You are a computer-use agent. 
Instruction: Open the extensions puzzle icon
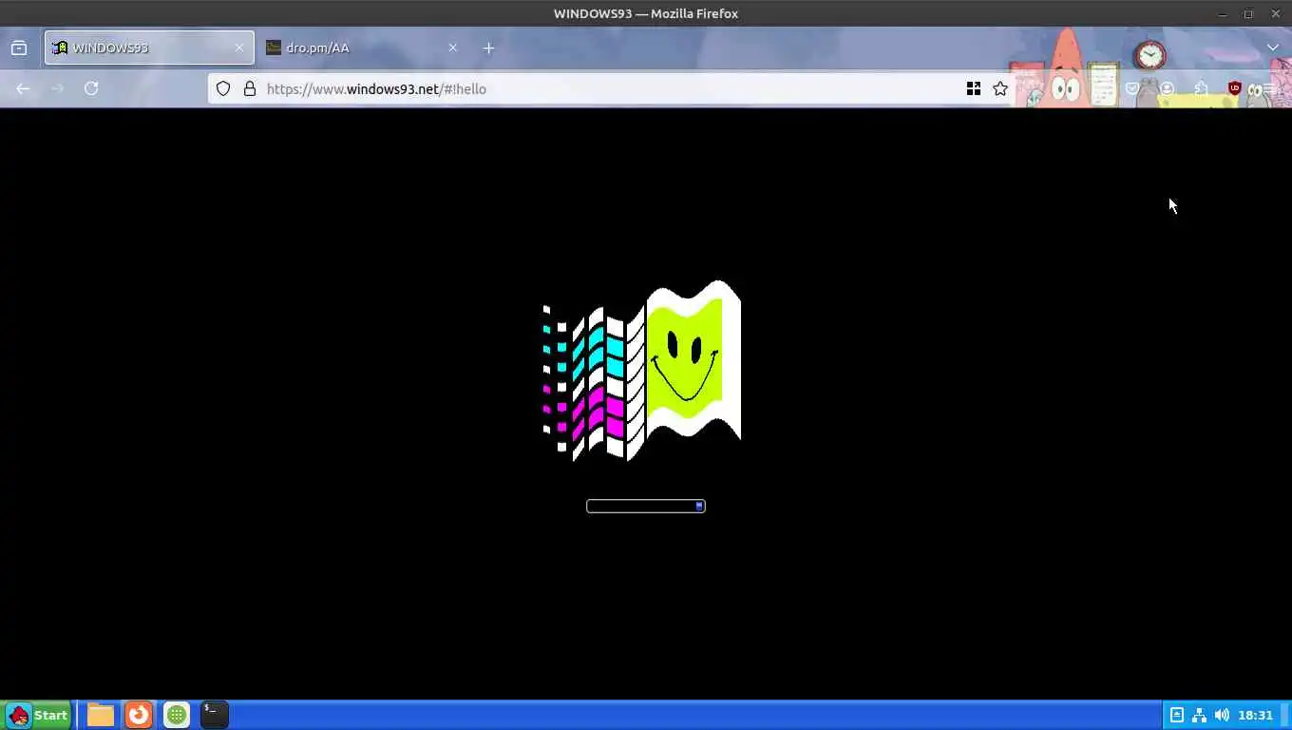(1201, 88)
